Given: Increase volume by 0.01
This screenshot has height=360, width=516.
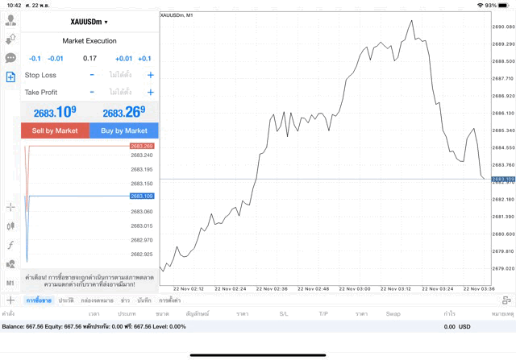Looking at the screenshot, I should [123, 59].
